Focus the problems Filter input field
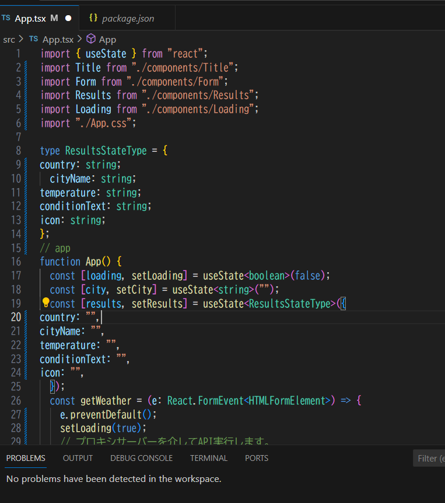 click(x=429, y=459)
